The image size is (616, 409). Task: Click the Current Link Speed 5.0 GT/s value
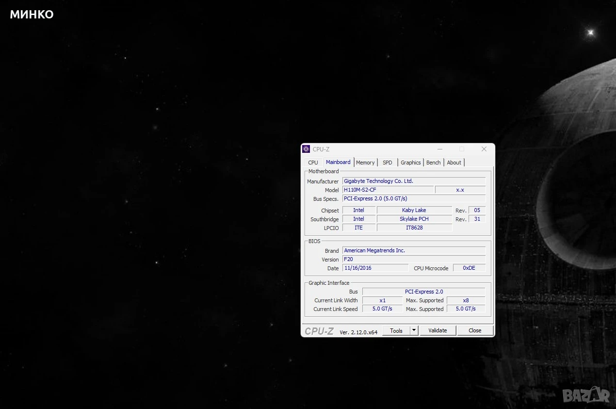382,309
